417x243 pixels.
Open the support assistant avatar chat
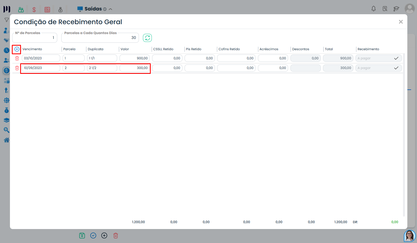(x=409, y=236)
